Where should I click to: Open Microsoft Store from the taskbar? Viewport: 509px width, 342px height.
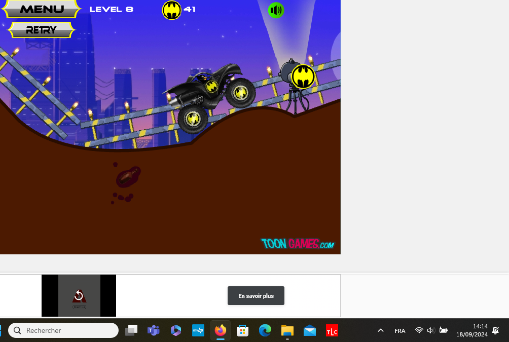(x=242, y=330)
